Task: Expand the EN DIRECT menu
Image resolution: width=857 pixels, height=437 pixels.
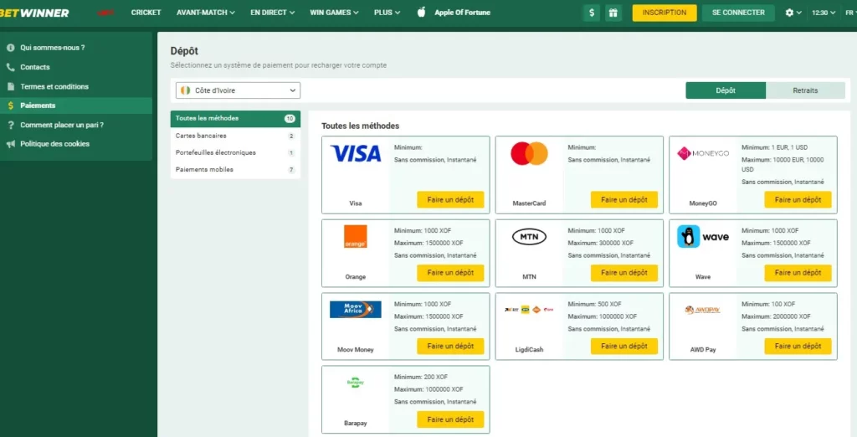Action: click(272, 13)
